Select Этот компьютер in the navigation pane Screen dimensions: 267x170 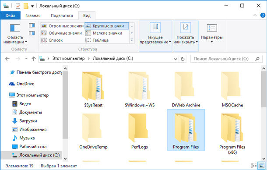tap(29, 95)
